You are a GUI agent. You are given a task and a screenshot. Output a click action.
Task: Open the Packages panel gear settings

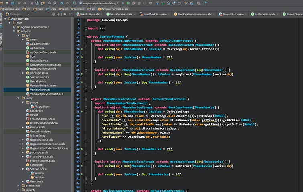point(65,14)
